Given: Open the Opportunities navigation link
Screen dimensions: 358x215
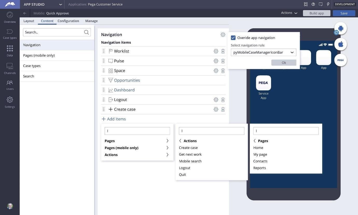Looking at the screenshot, I should [x=127, y=80].
